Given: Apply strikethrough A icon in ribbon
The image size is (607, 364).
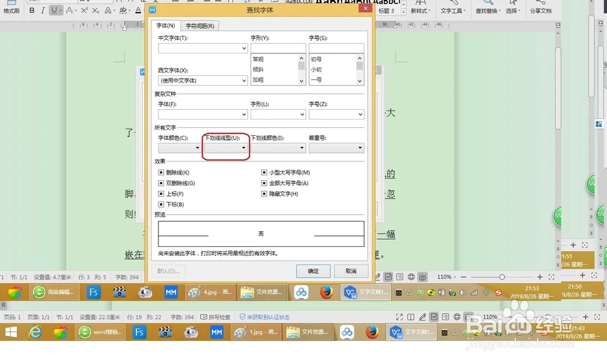Looking at the screenshot, I should click(69, 10).
